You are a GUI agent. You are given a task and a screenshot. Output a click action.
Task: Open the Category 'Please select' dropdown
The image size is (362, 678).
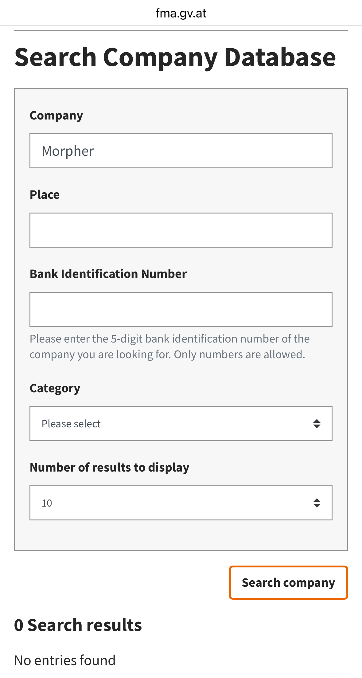pyautogui.click(x=172, y=424)
